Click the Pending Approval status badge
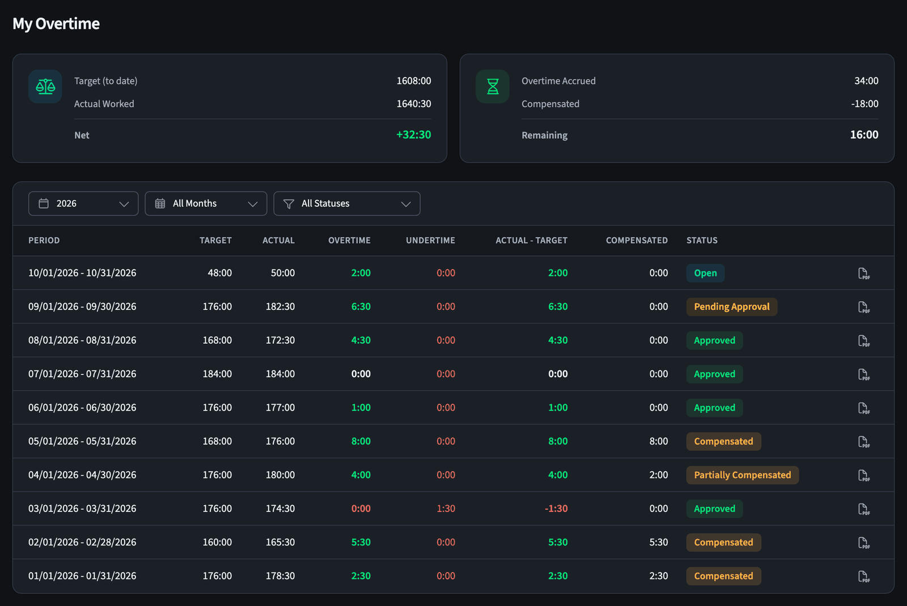The height and width of the screenshot is (606, 907). tap(732, 306)
